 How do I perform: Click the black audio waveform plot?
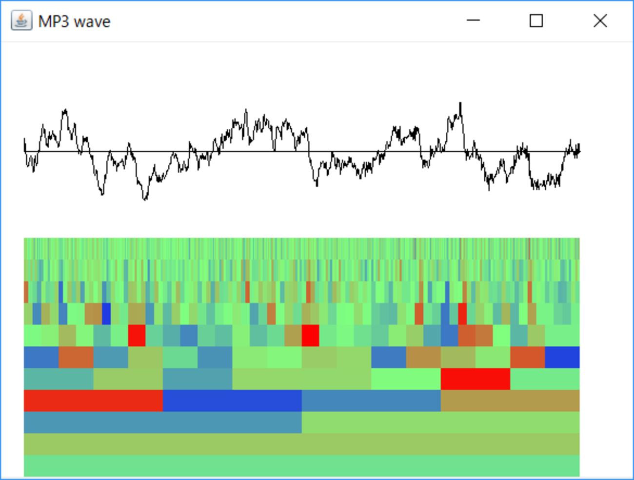302,151
